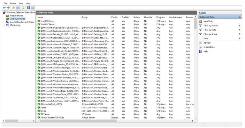The height and width of the screenshot is (128, 245).
Task: Select Inbound Rules in the tree
Action: pos(16,16)
